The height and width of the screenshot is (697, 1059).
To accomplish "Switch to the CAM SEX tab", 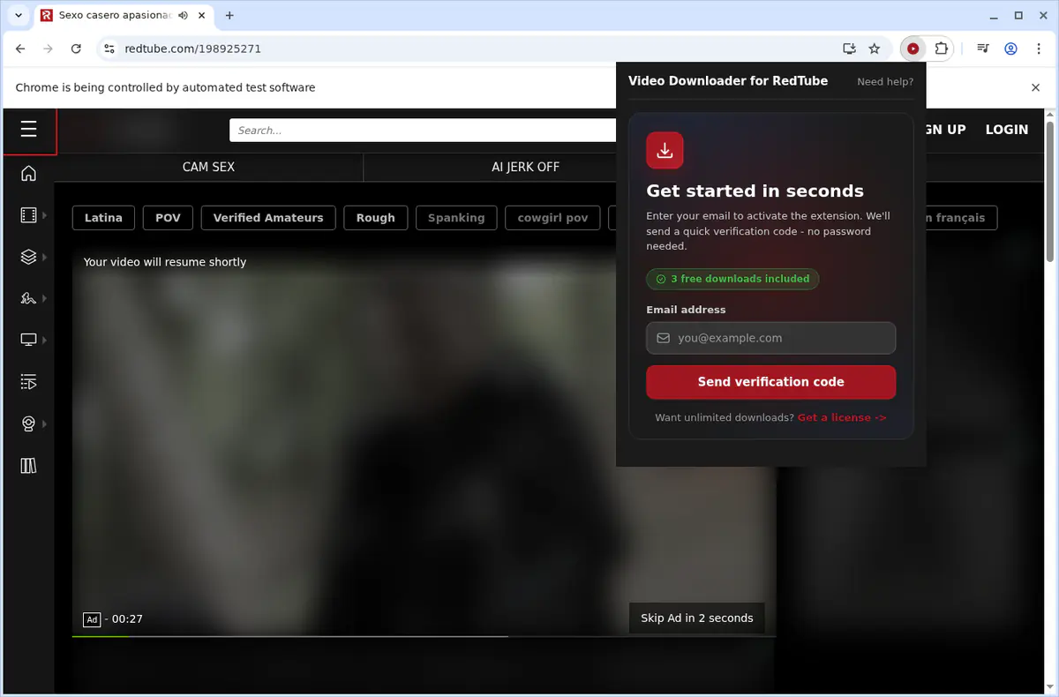I will 208,167.
